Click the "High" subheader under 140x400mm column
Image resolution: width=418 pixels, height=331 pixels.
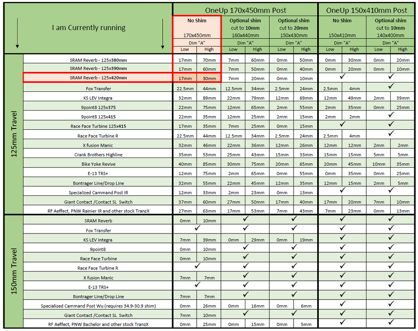pyautogui.click(x=402, y=49)
